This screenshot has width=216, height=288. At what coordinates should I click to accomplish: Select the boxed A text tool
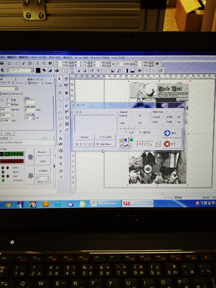click(60, 151)
